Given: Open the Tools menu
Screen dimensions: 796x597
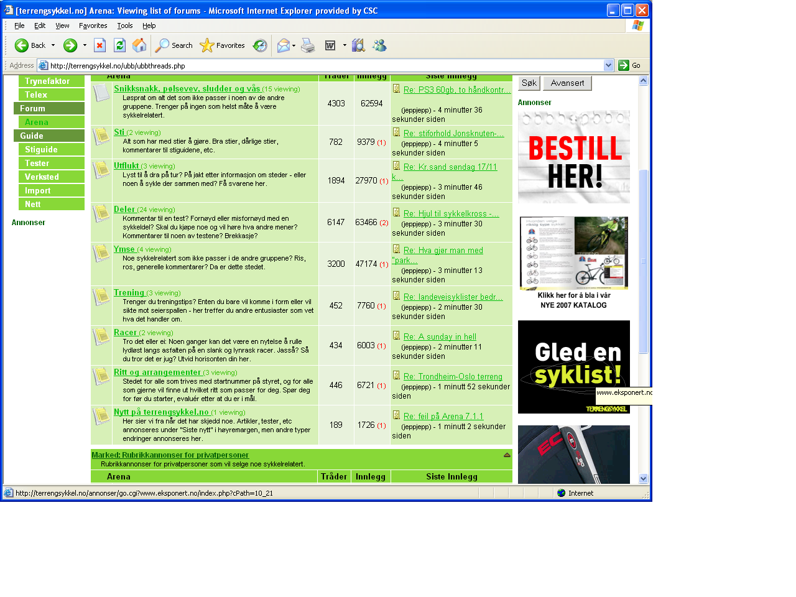Looking at the screenshot, I should tap(124, 25).
